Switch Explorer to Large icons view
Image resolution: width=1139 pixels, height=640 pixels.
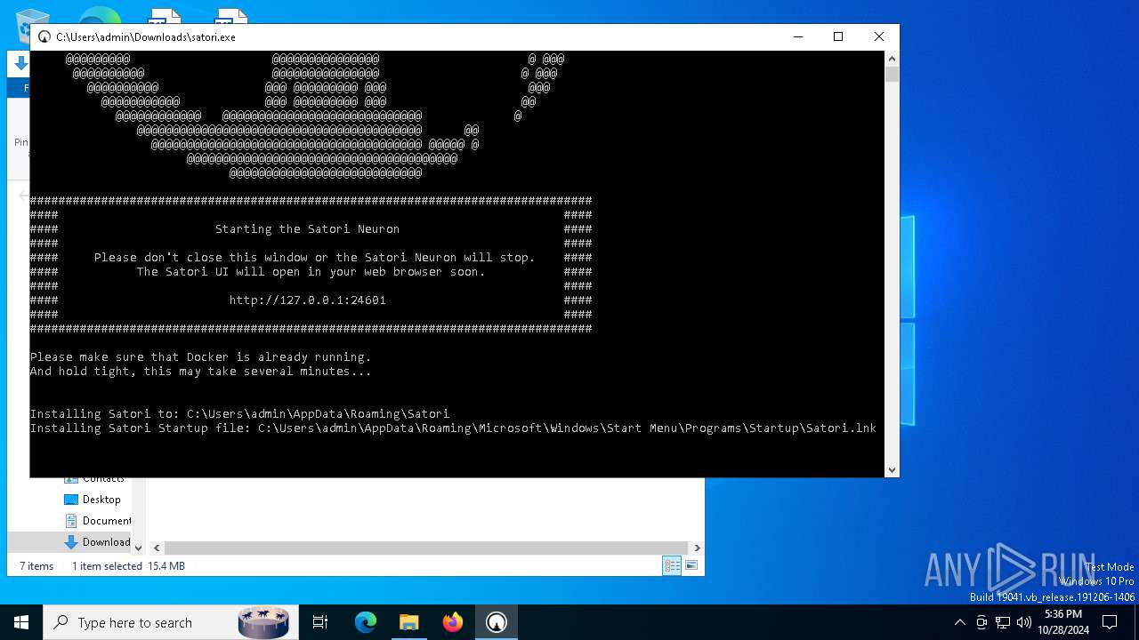point(691,565)
